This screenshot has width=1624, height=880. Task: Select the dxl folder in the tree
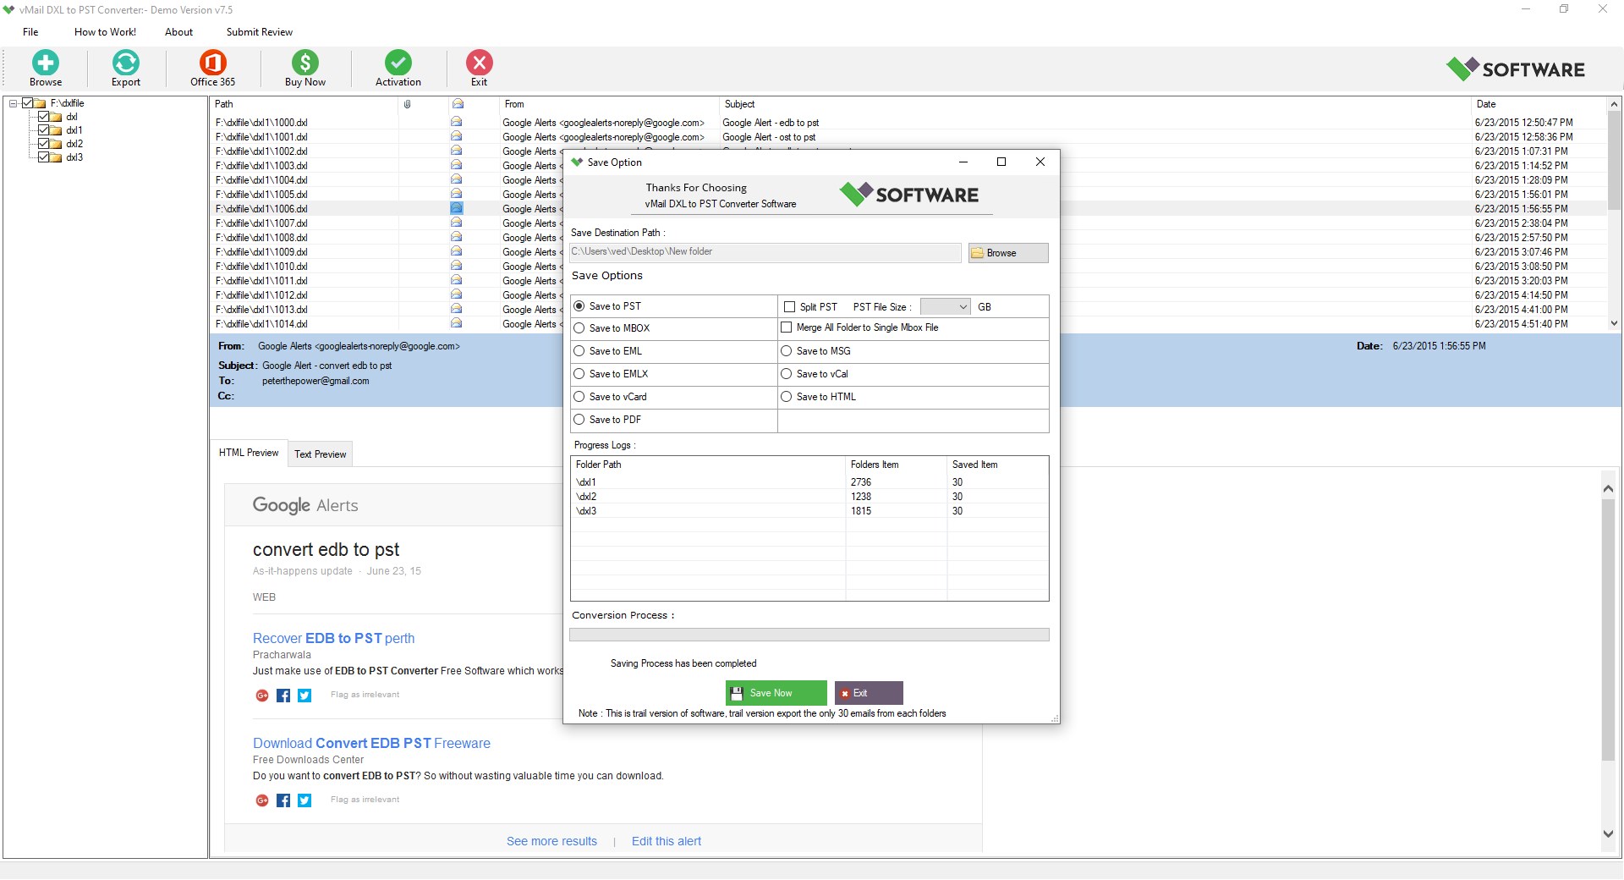coord(72,117)
